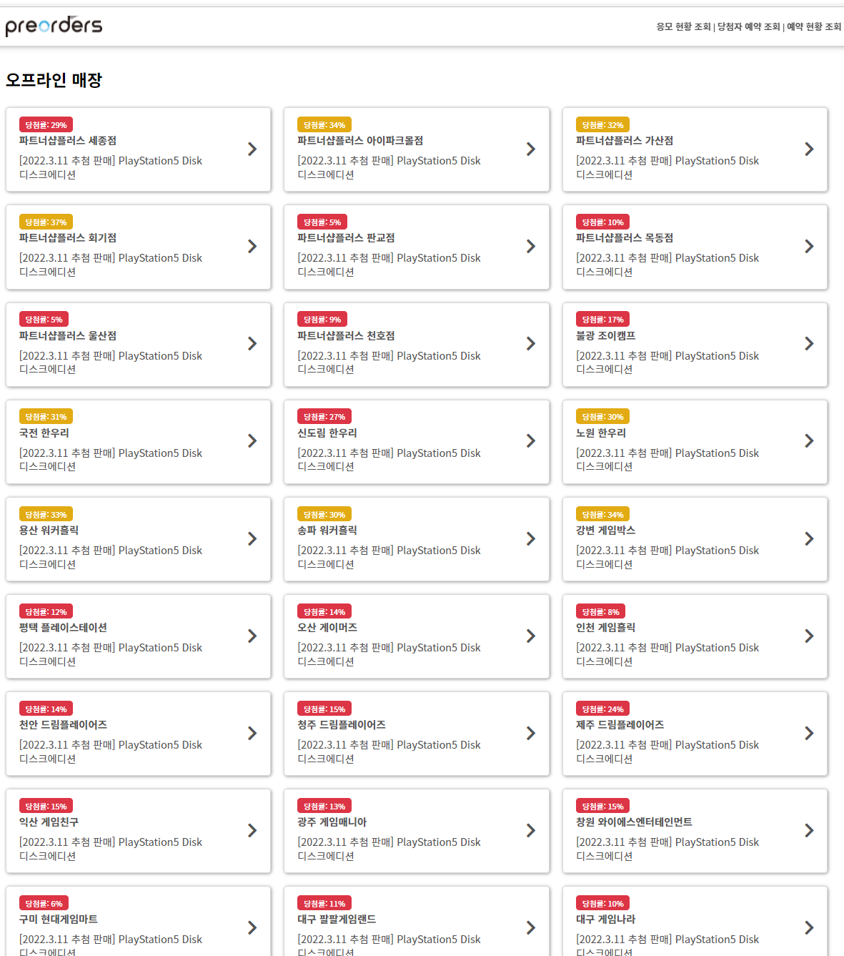Click chevron on 불광 조이캠프 card

(x=809, y=343)
